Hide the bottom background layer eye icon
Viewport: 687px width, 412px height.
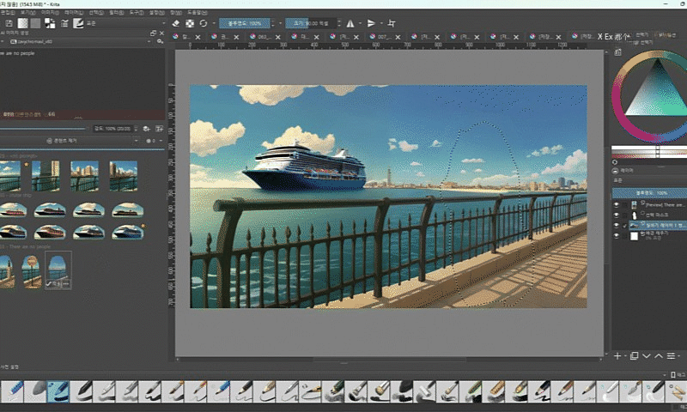point(618,235)
